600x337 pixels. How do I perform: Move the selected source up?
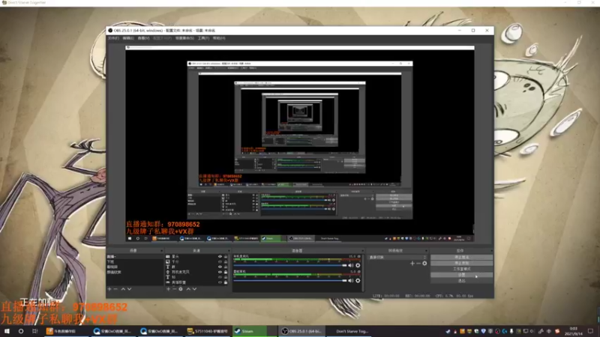[x=188, y=289]
